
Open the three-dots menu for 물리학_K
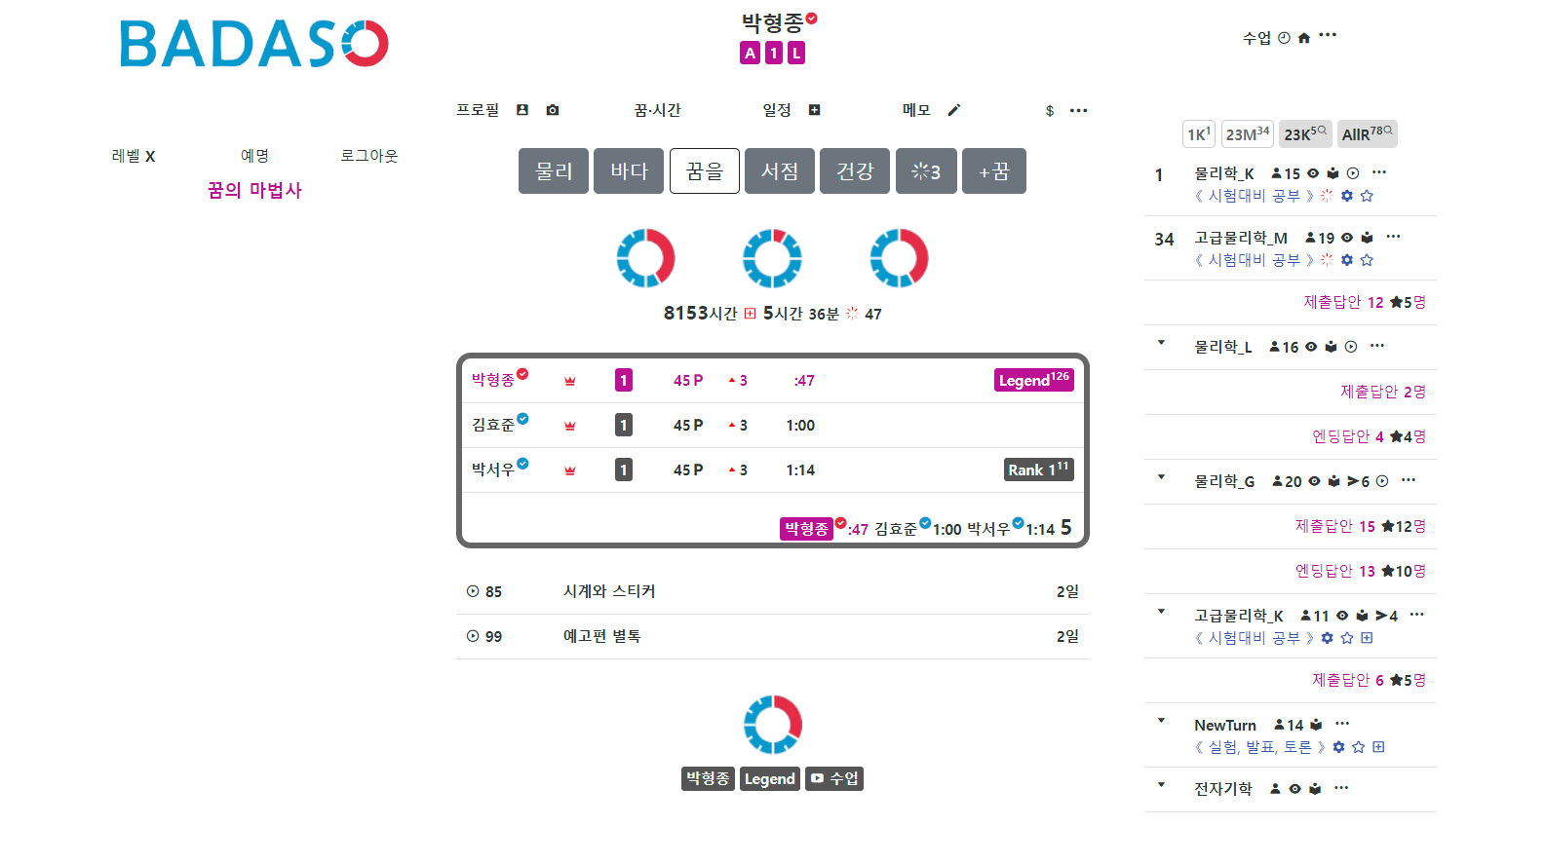click(x=1379, y=172)
